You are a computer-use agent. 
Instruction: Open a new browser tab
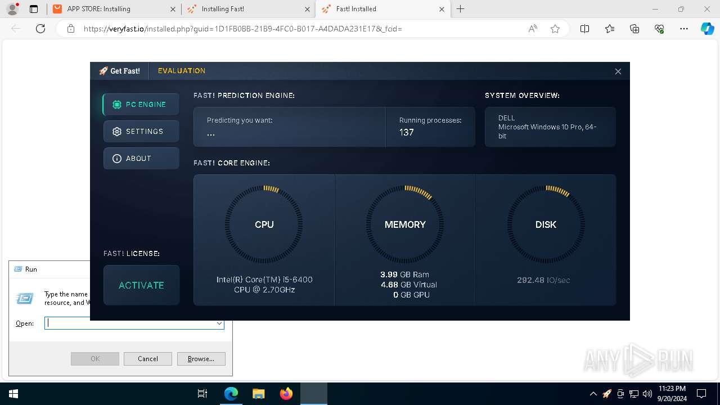(x=460, y=9)
